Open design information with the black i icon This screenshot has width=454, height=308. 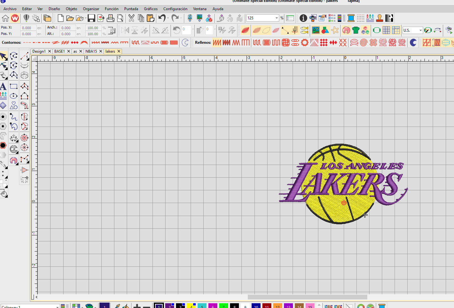point(303,18)
